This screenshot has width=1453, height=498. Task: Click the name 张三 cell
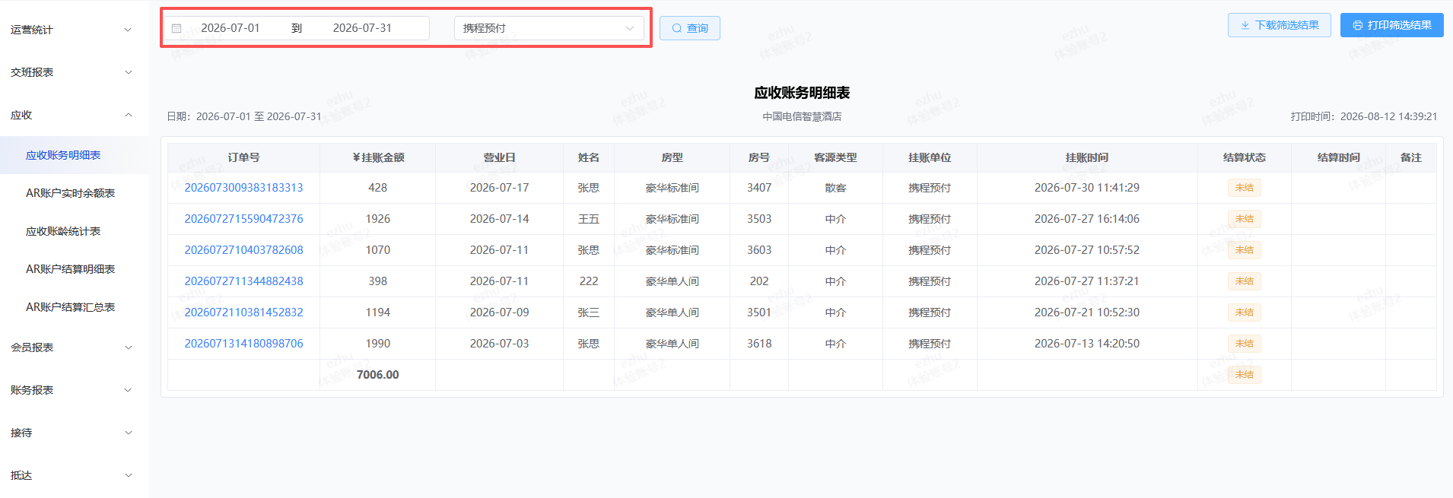pos(589,312)
